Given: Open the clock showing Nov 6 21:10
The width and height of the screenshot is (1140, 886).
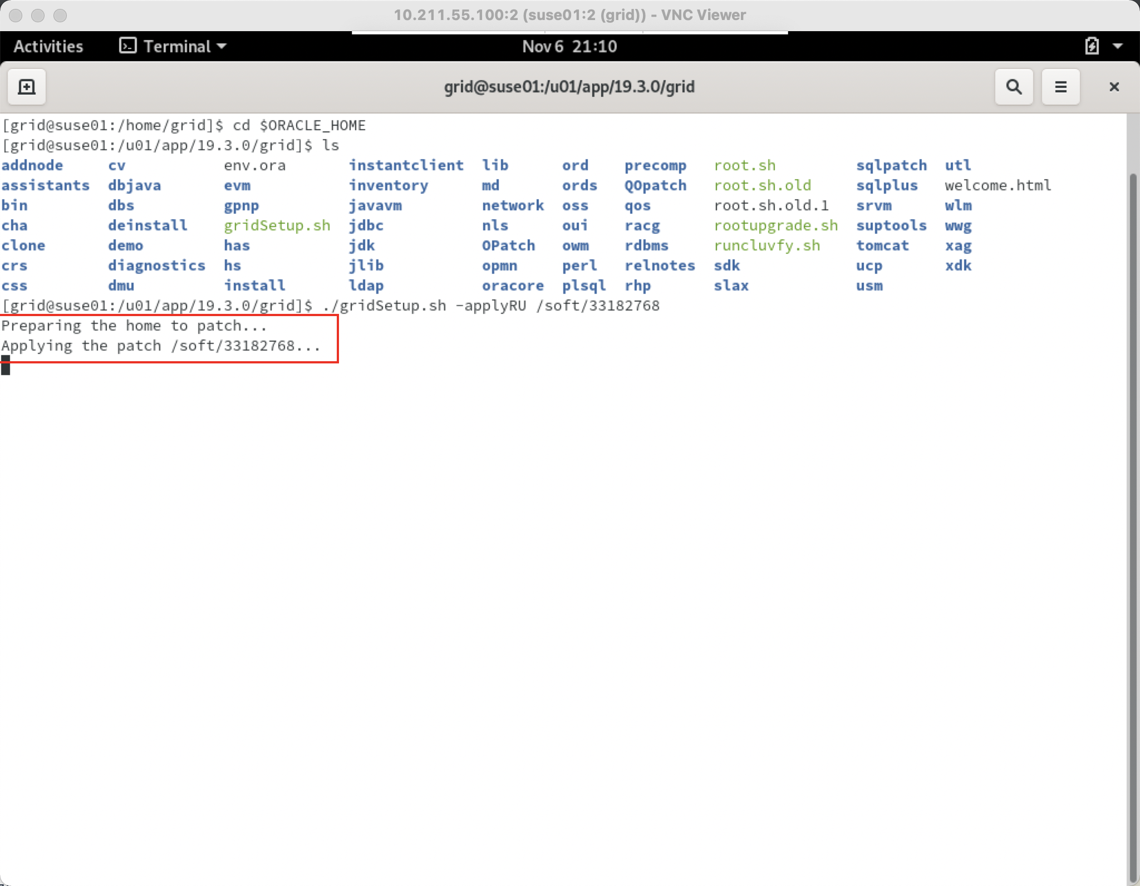Looking at the screenshot, I should coord(569,46).
